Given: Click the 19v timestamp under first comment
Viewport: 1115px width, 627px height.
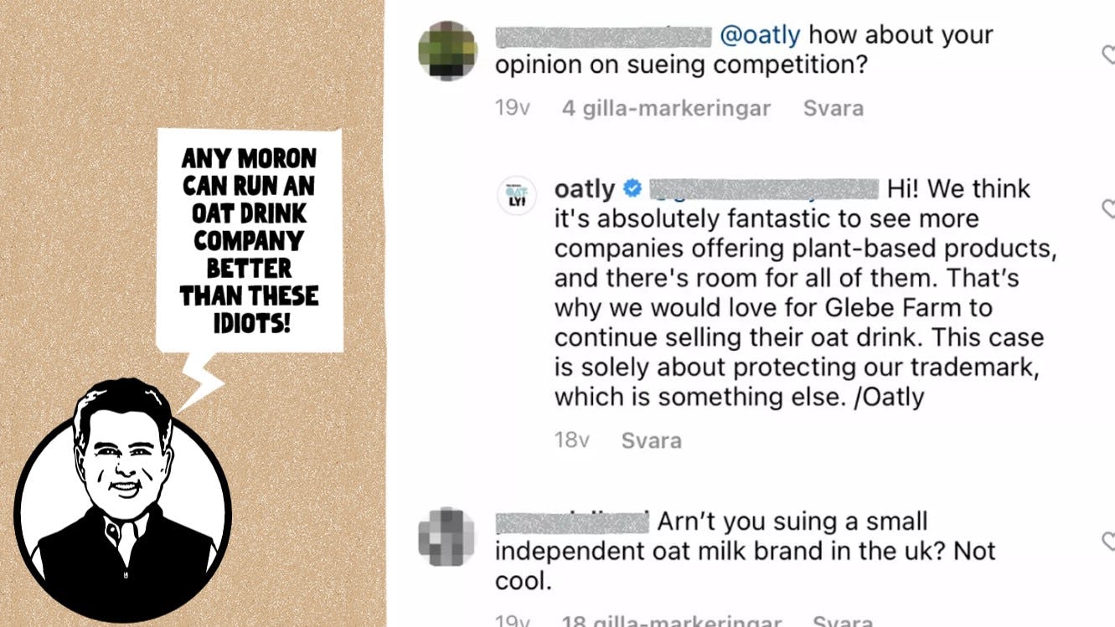Looking at the screenshot, I should point(512,108).
